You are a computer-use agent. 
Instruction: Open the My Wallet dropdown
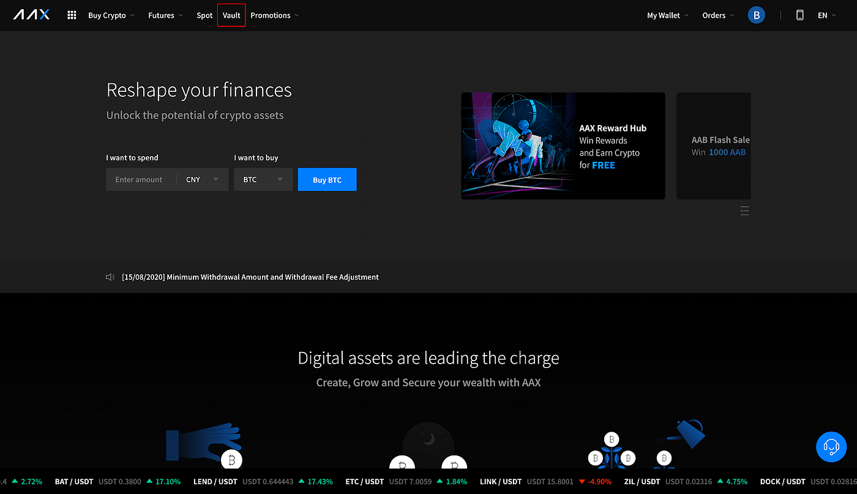pyautogui.click(x=667, y=15)
